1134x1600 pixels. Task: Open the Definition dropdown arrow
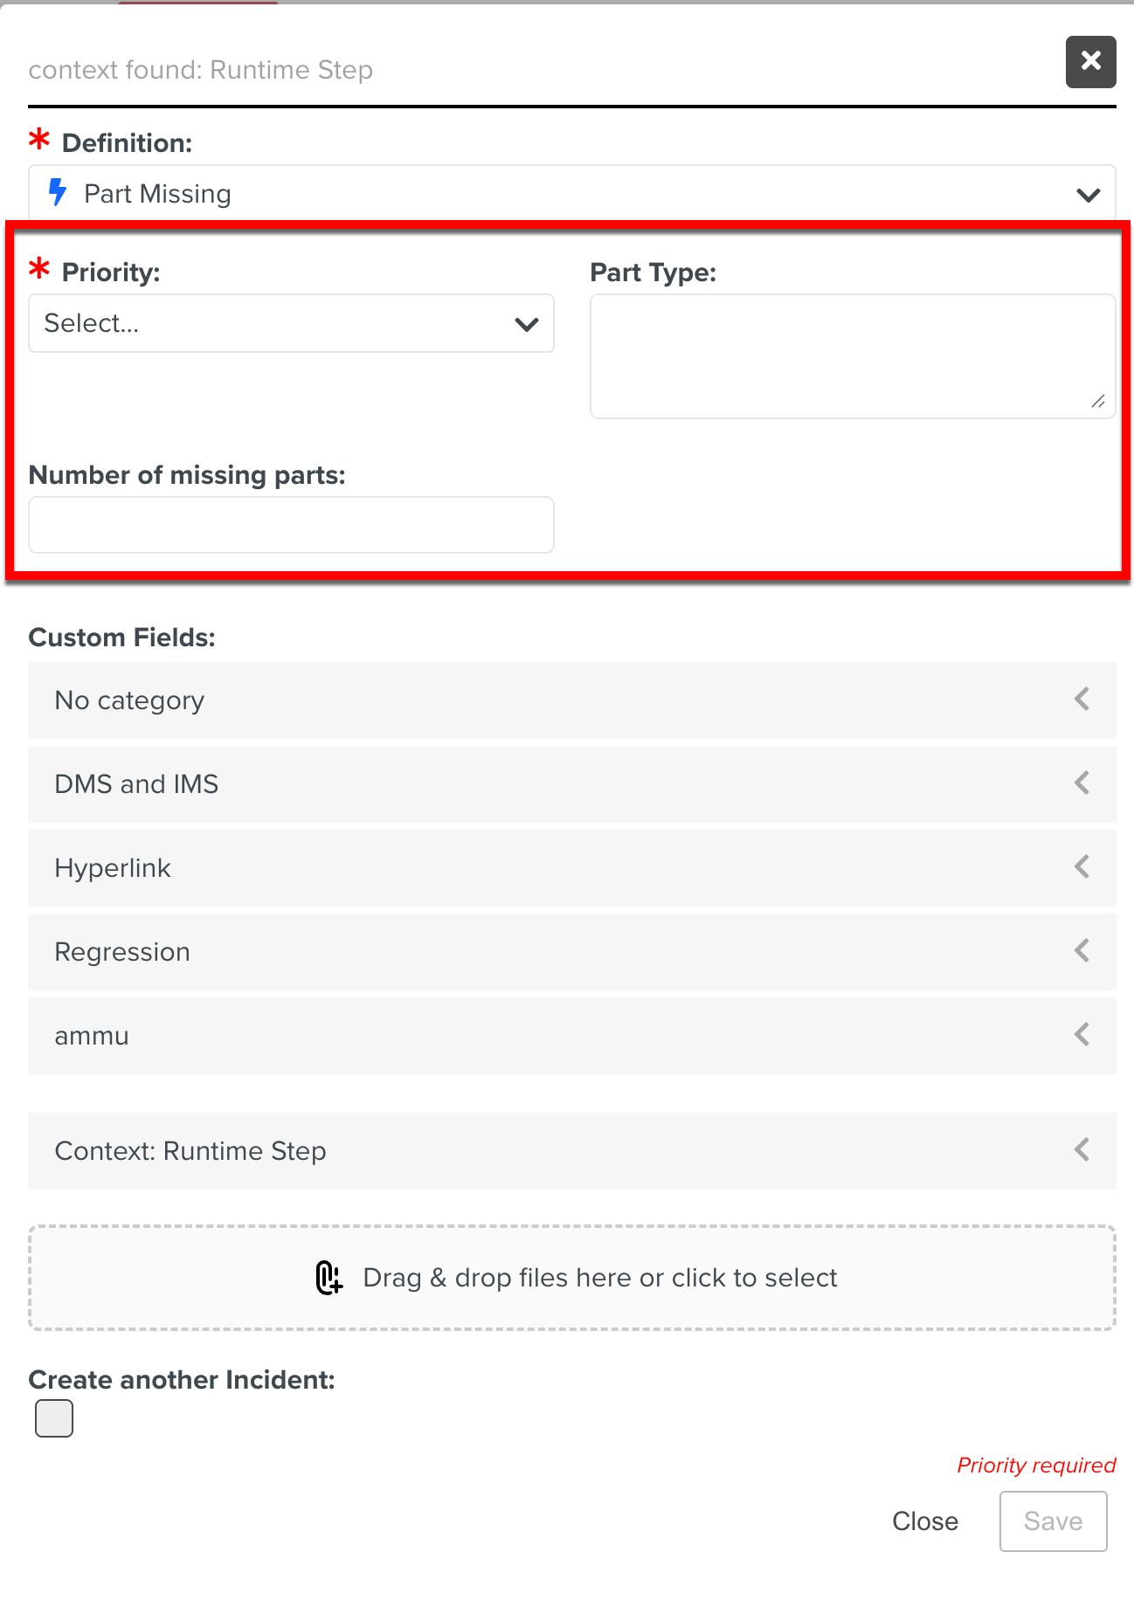(x=1088, y=195)
